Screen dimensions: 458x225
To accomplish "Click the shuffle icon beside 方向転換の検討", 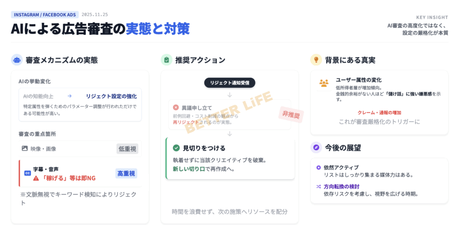I will point(318,186).
